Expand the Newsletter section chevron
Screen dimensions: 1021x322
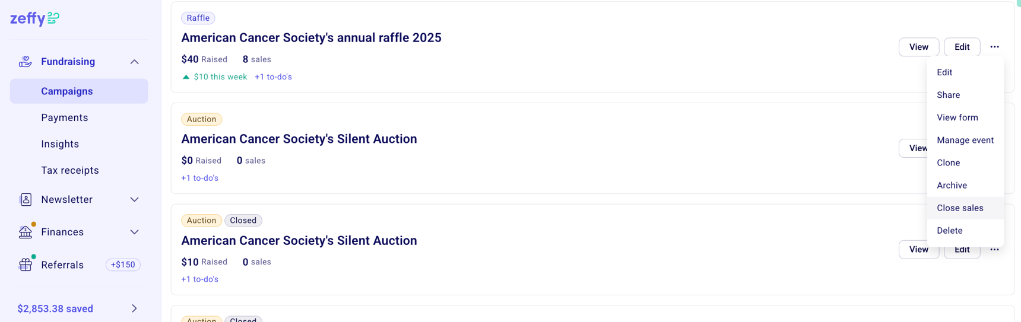pos(134,199)
